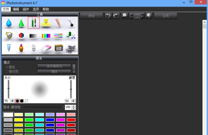The height and width of the screenshot is (135, 208).
Task: Pick the light pink pastel swatch
Action: [x=61, y=115]
